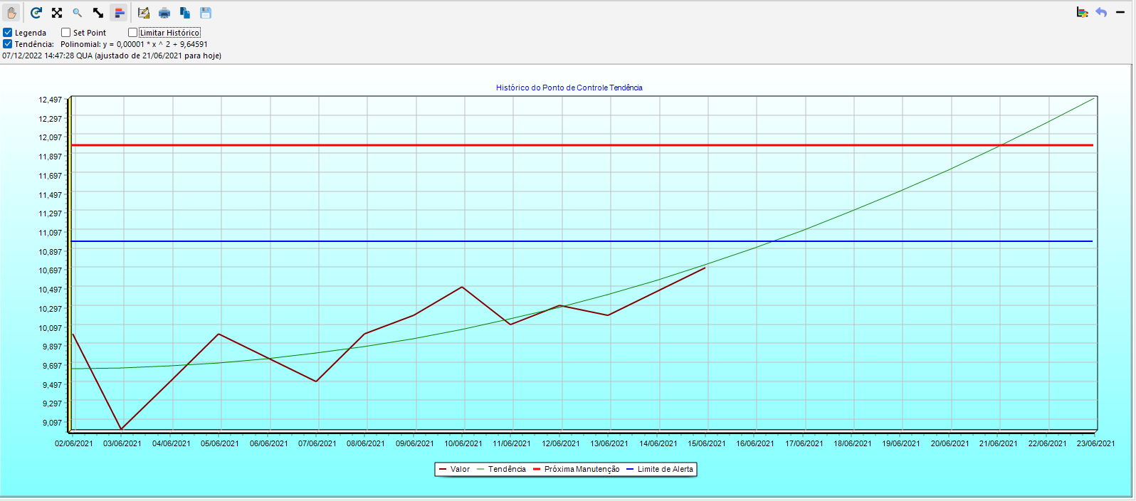Image resolution: width=1136 pixels, height=501 pixels.
Task: Click the diagonal resize arrow icon
Action: click(98, 13)
